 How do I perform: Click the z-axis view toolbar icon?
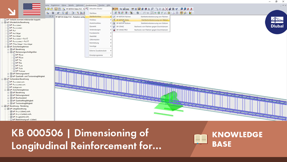pyautogui.click(x=122, y=13)
